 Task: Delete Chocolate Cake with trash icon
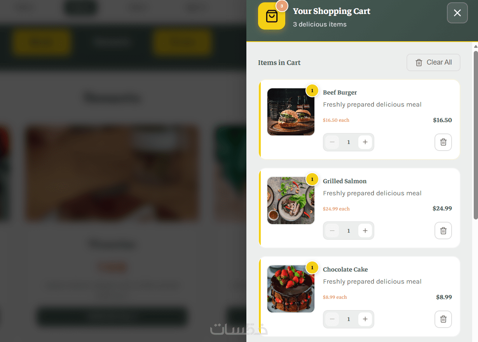(443, 319)
